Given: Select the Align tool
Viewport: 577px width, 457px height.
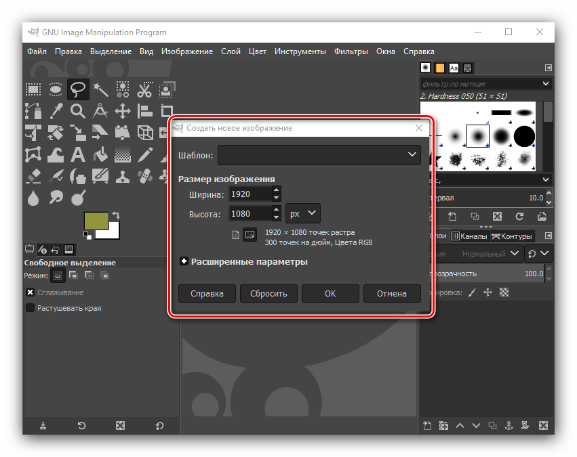Looking at the screenshot, I should (x=144, y=111).
